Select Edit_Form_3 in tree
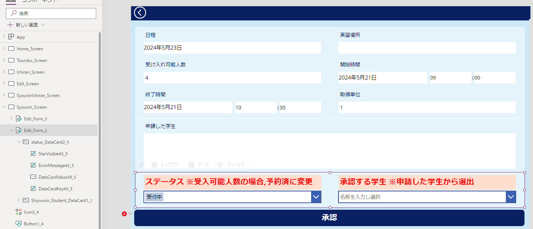The height and width of the screenshot is (229, 533). pyautogui.click(x=35, y=119)
